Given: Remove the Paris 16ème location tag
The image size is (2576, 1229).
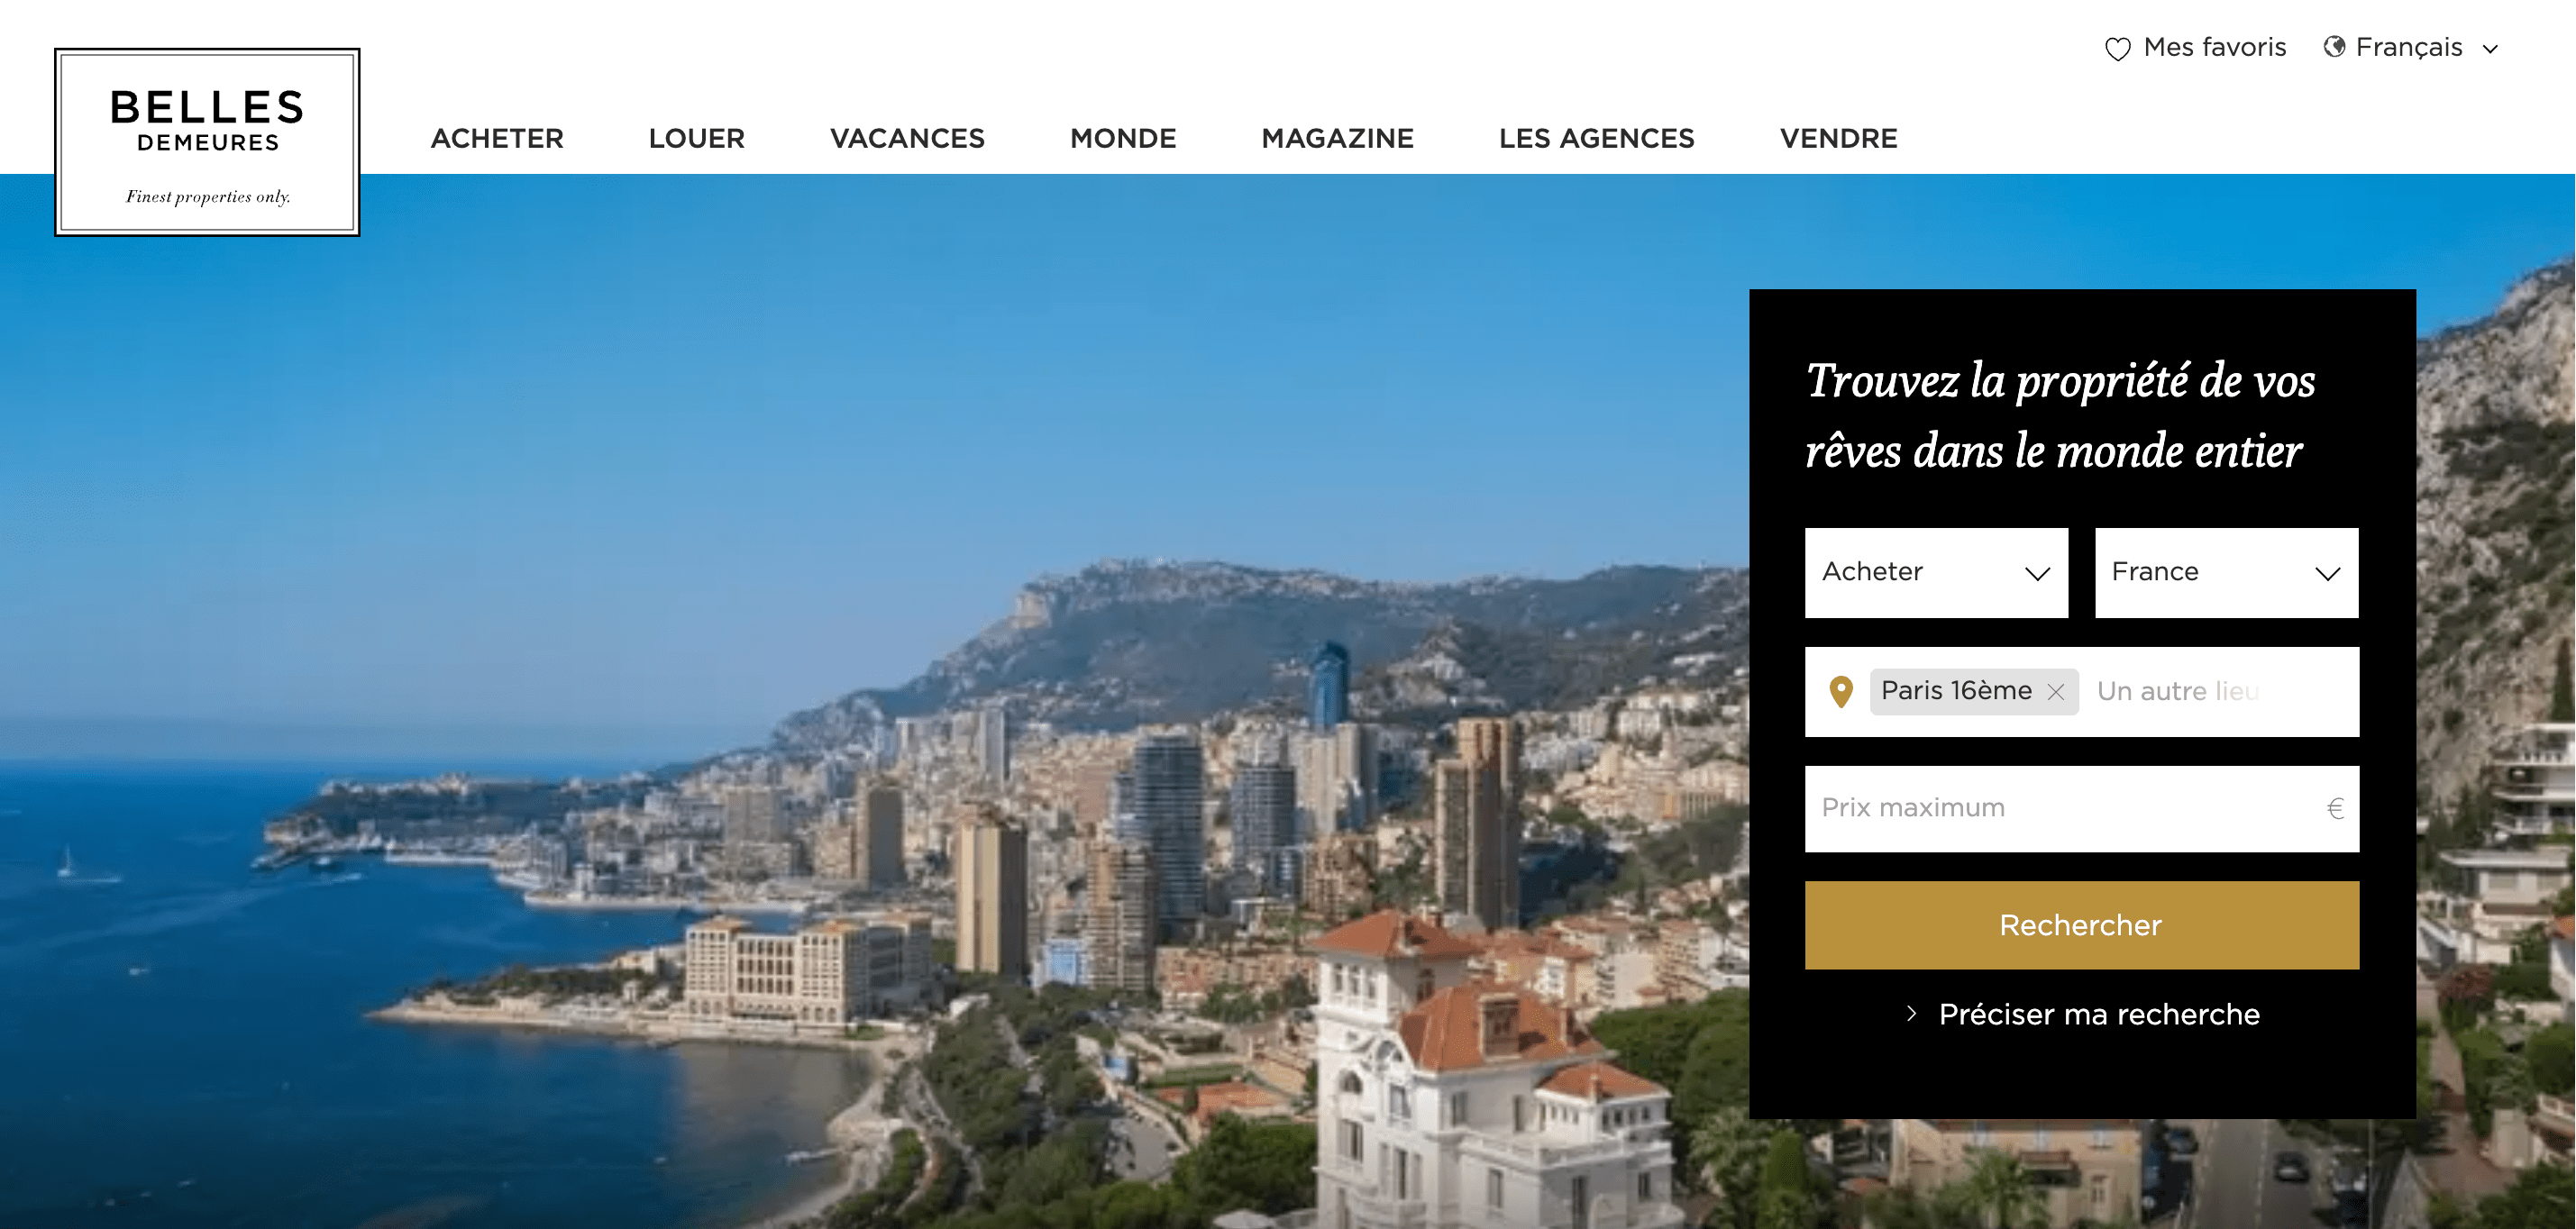Looking at the screenshot, I should tap(2055, 692).
